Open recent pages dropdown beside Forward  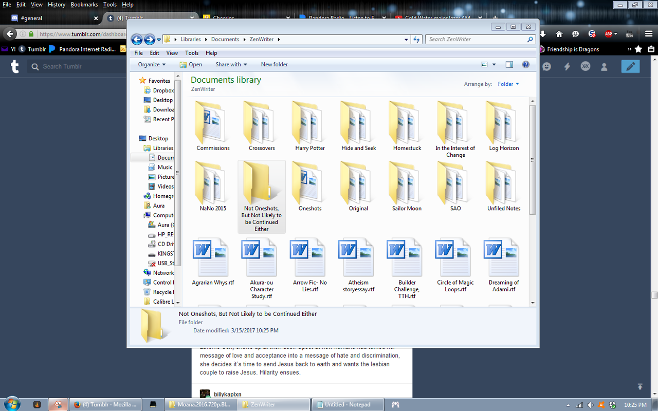click(x=159, y=40)
